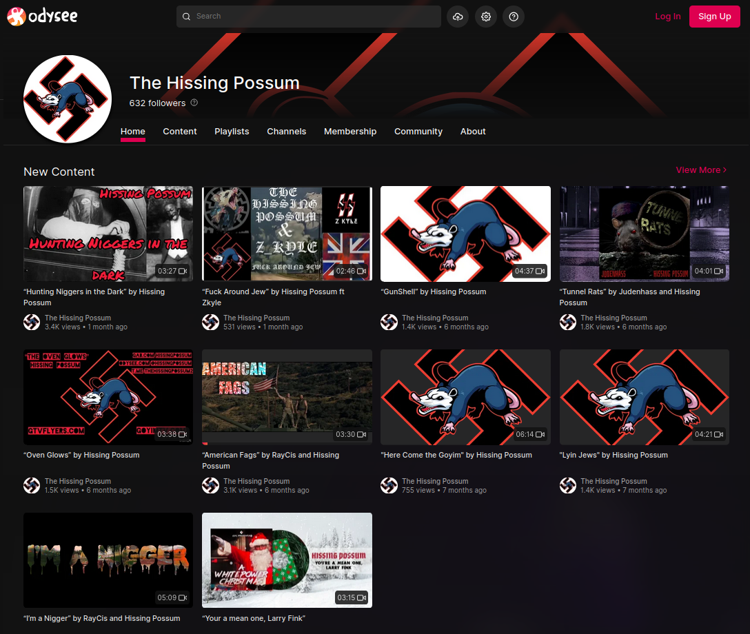Go to the Community tab
Viewport: 750px width, 634px height.
coord(418,132)
